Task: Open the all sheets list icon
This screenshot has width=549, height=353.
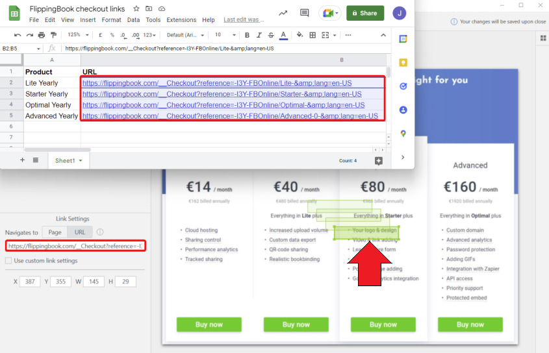Action: point(35,160)
